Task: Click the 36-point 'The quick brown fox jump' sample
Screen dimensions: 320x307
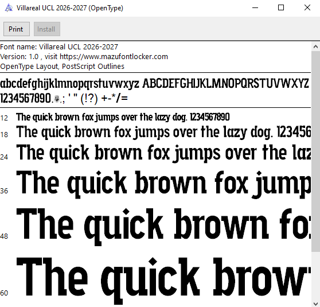Action: (163, 184)
